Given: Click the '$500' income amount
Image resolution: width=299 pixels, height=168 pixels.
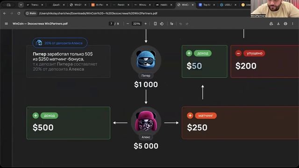Looking at the screenshot, I should tap(43, 127).
